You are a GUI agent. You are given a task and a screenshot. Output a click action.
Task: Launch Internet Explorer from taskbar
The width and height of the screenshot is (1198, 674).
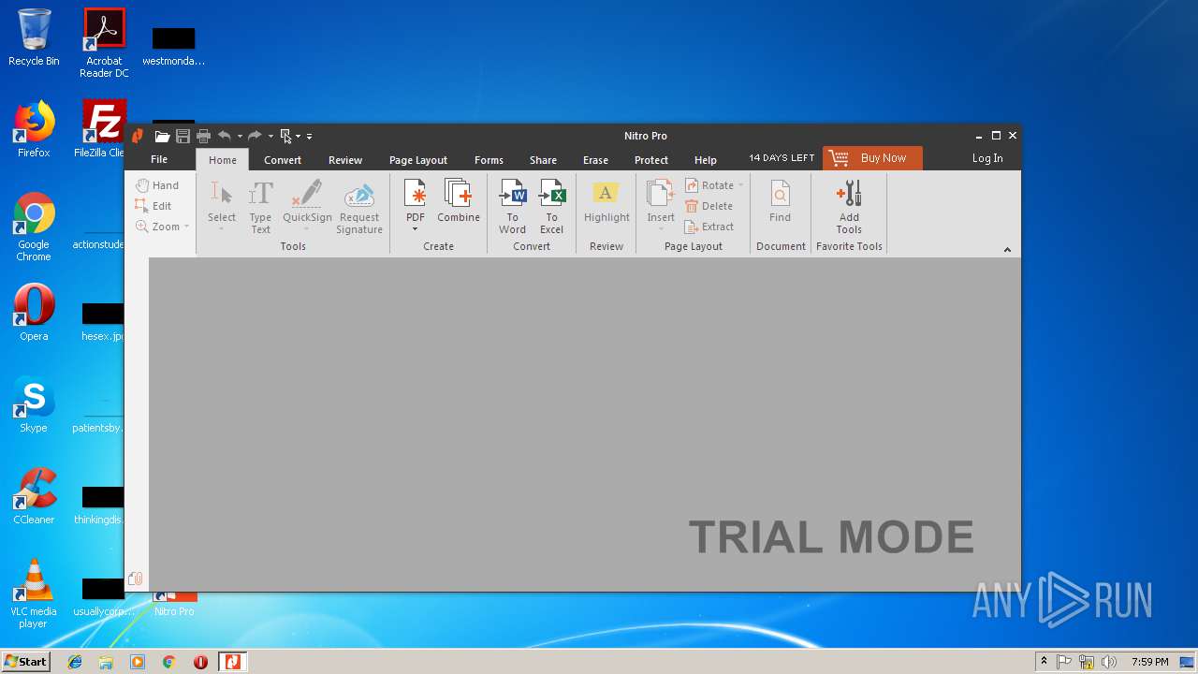[75, 662]
